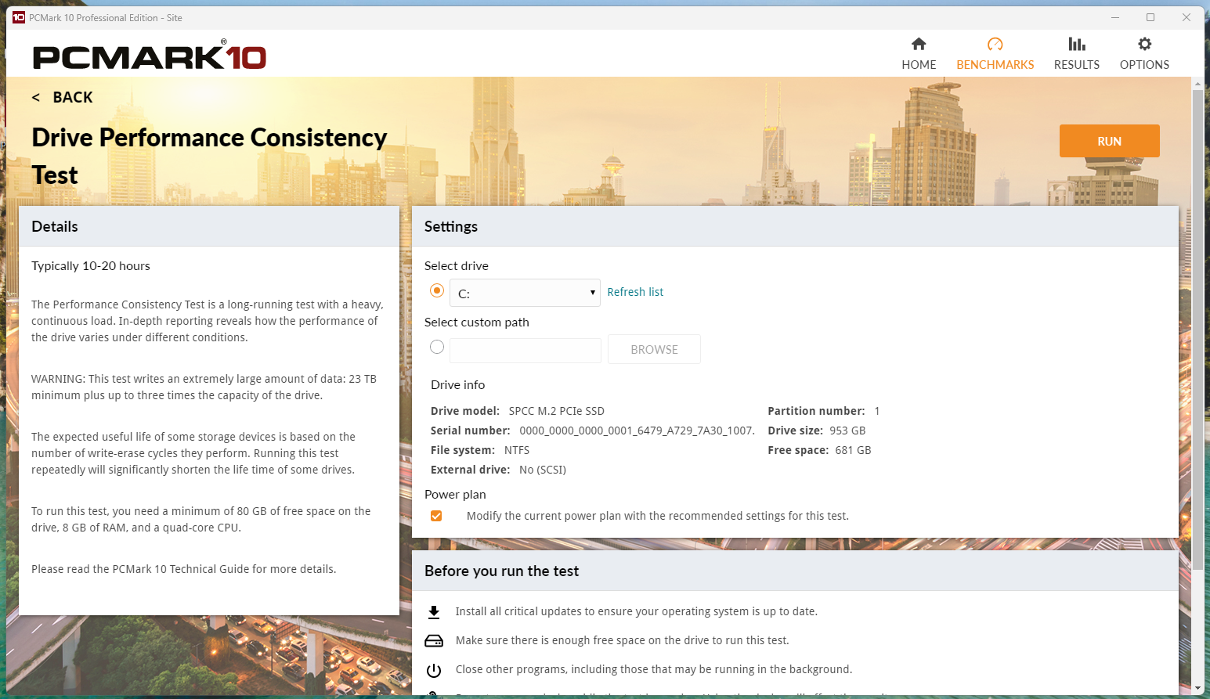
Task: Click the Partition number value 1
Action: (x=877, y=411)
